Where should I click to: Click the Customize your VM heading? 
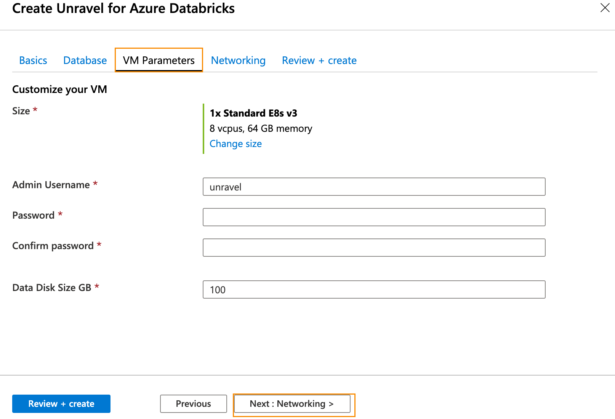(x=59, y=89)
